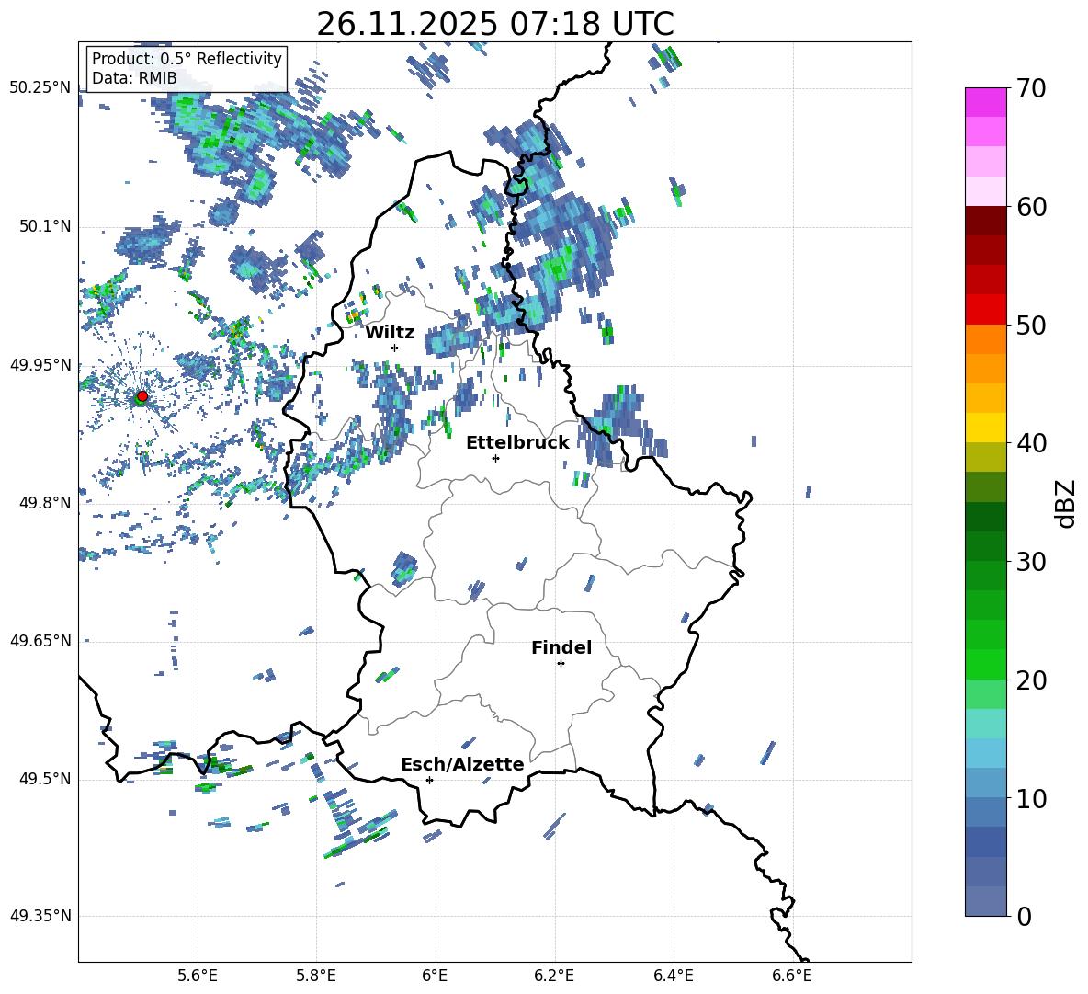
Task: Click the 6.6°E longitude label
Action: point(792,976)
